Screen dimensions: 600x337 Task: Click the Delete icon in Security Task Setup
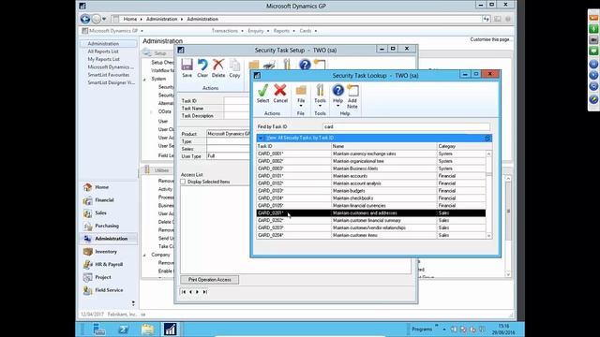(218, 65)
